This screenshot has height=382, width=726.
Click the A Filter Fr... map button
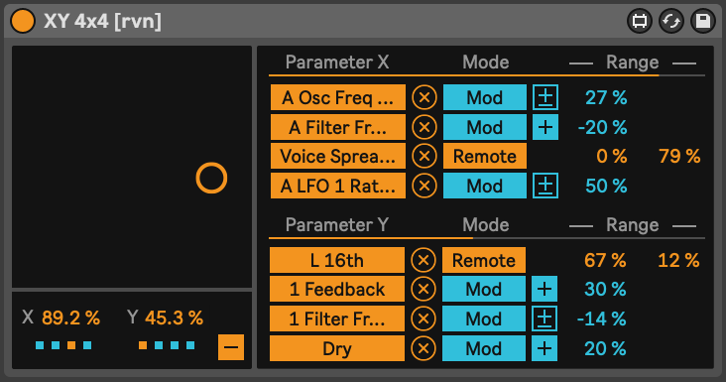point(338,127)
